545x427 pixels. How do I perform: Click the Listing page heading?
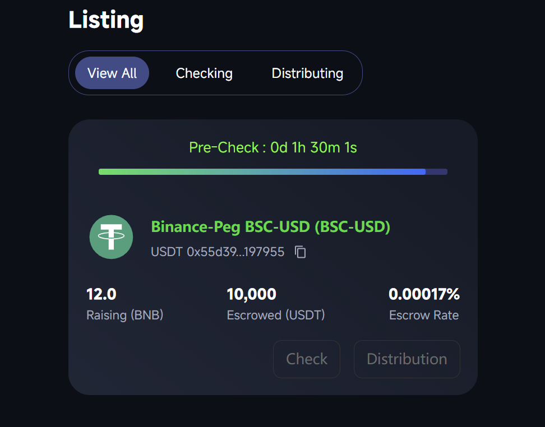click(106, 20)
